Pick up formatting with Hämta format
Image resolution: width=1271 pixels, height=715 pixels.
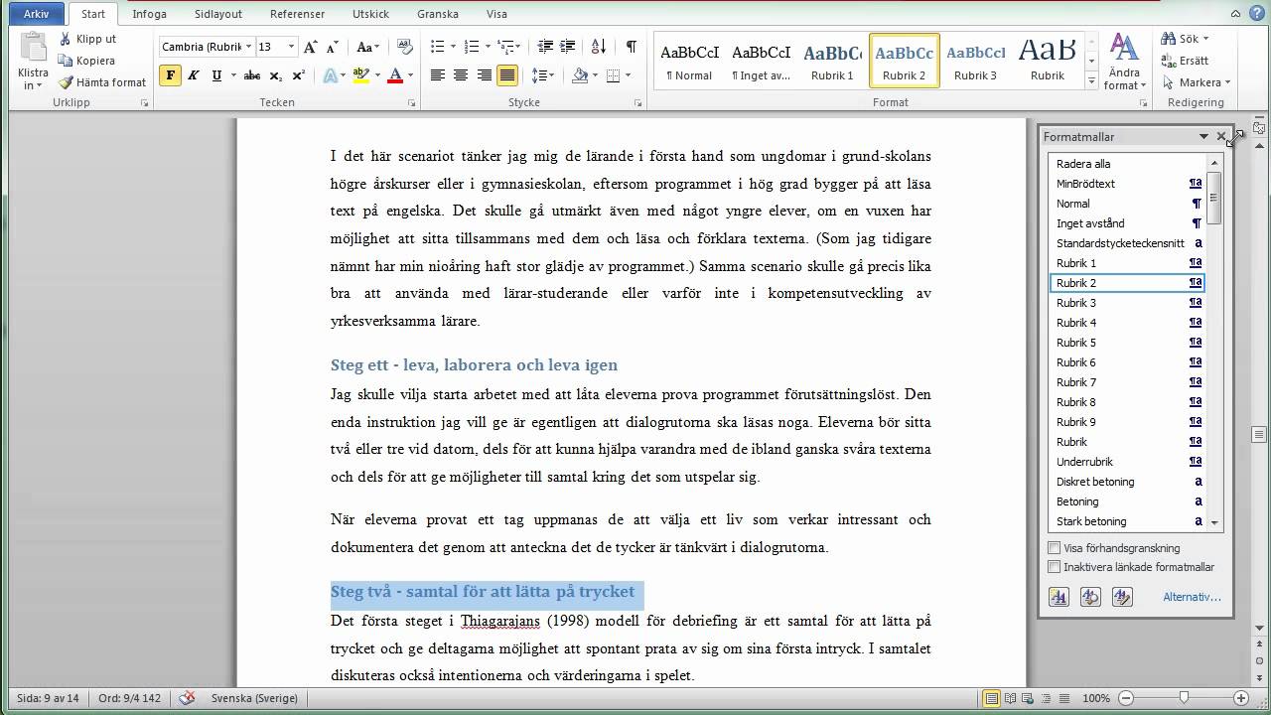click(66, 82)
